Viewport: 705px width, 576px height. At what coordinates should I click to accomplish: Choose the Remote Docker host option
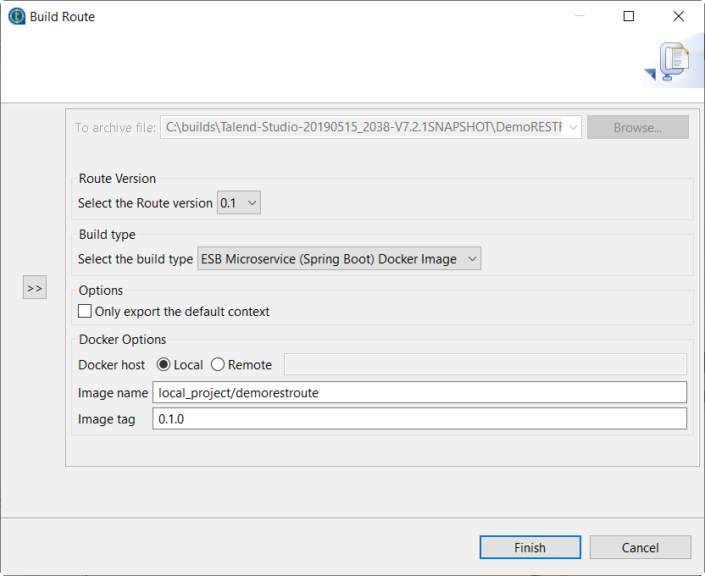(218, 365)
